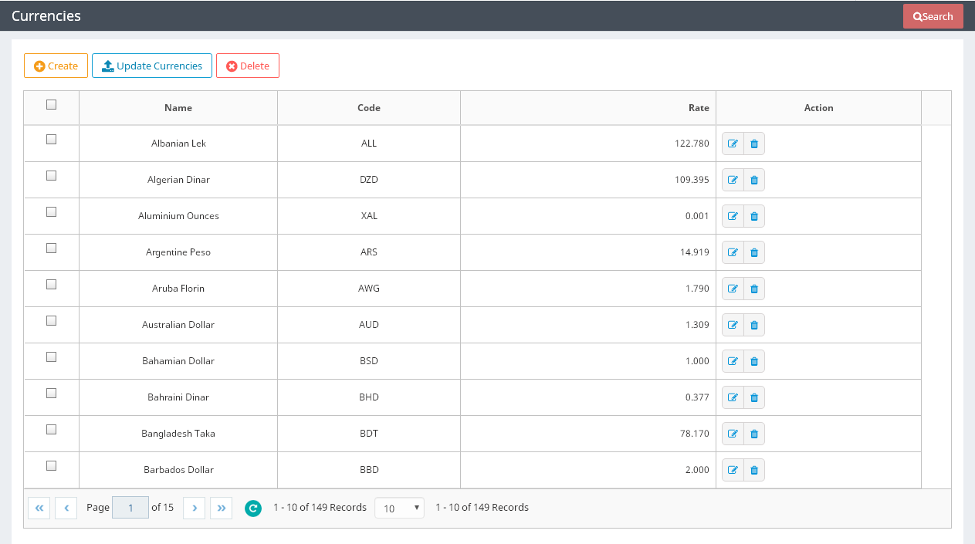The width and height of the screenshot is (975, 544).
Task: Delete the Argentine Peso row
Action: coord(754,252)
